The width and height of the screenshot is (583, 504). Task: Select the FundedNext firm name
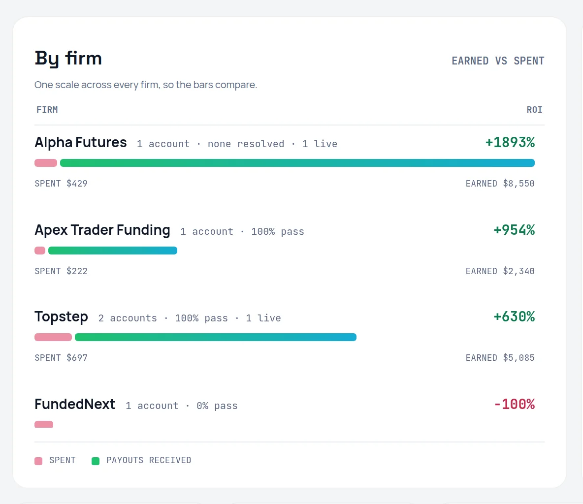tap(75, 404)
